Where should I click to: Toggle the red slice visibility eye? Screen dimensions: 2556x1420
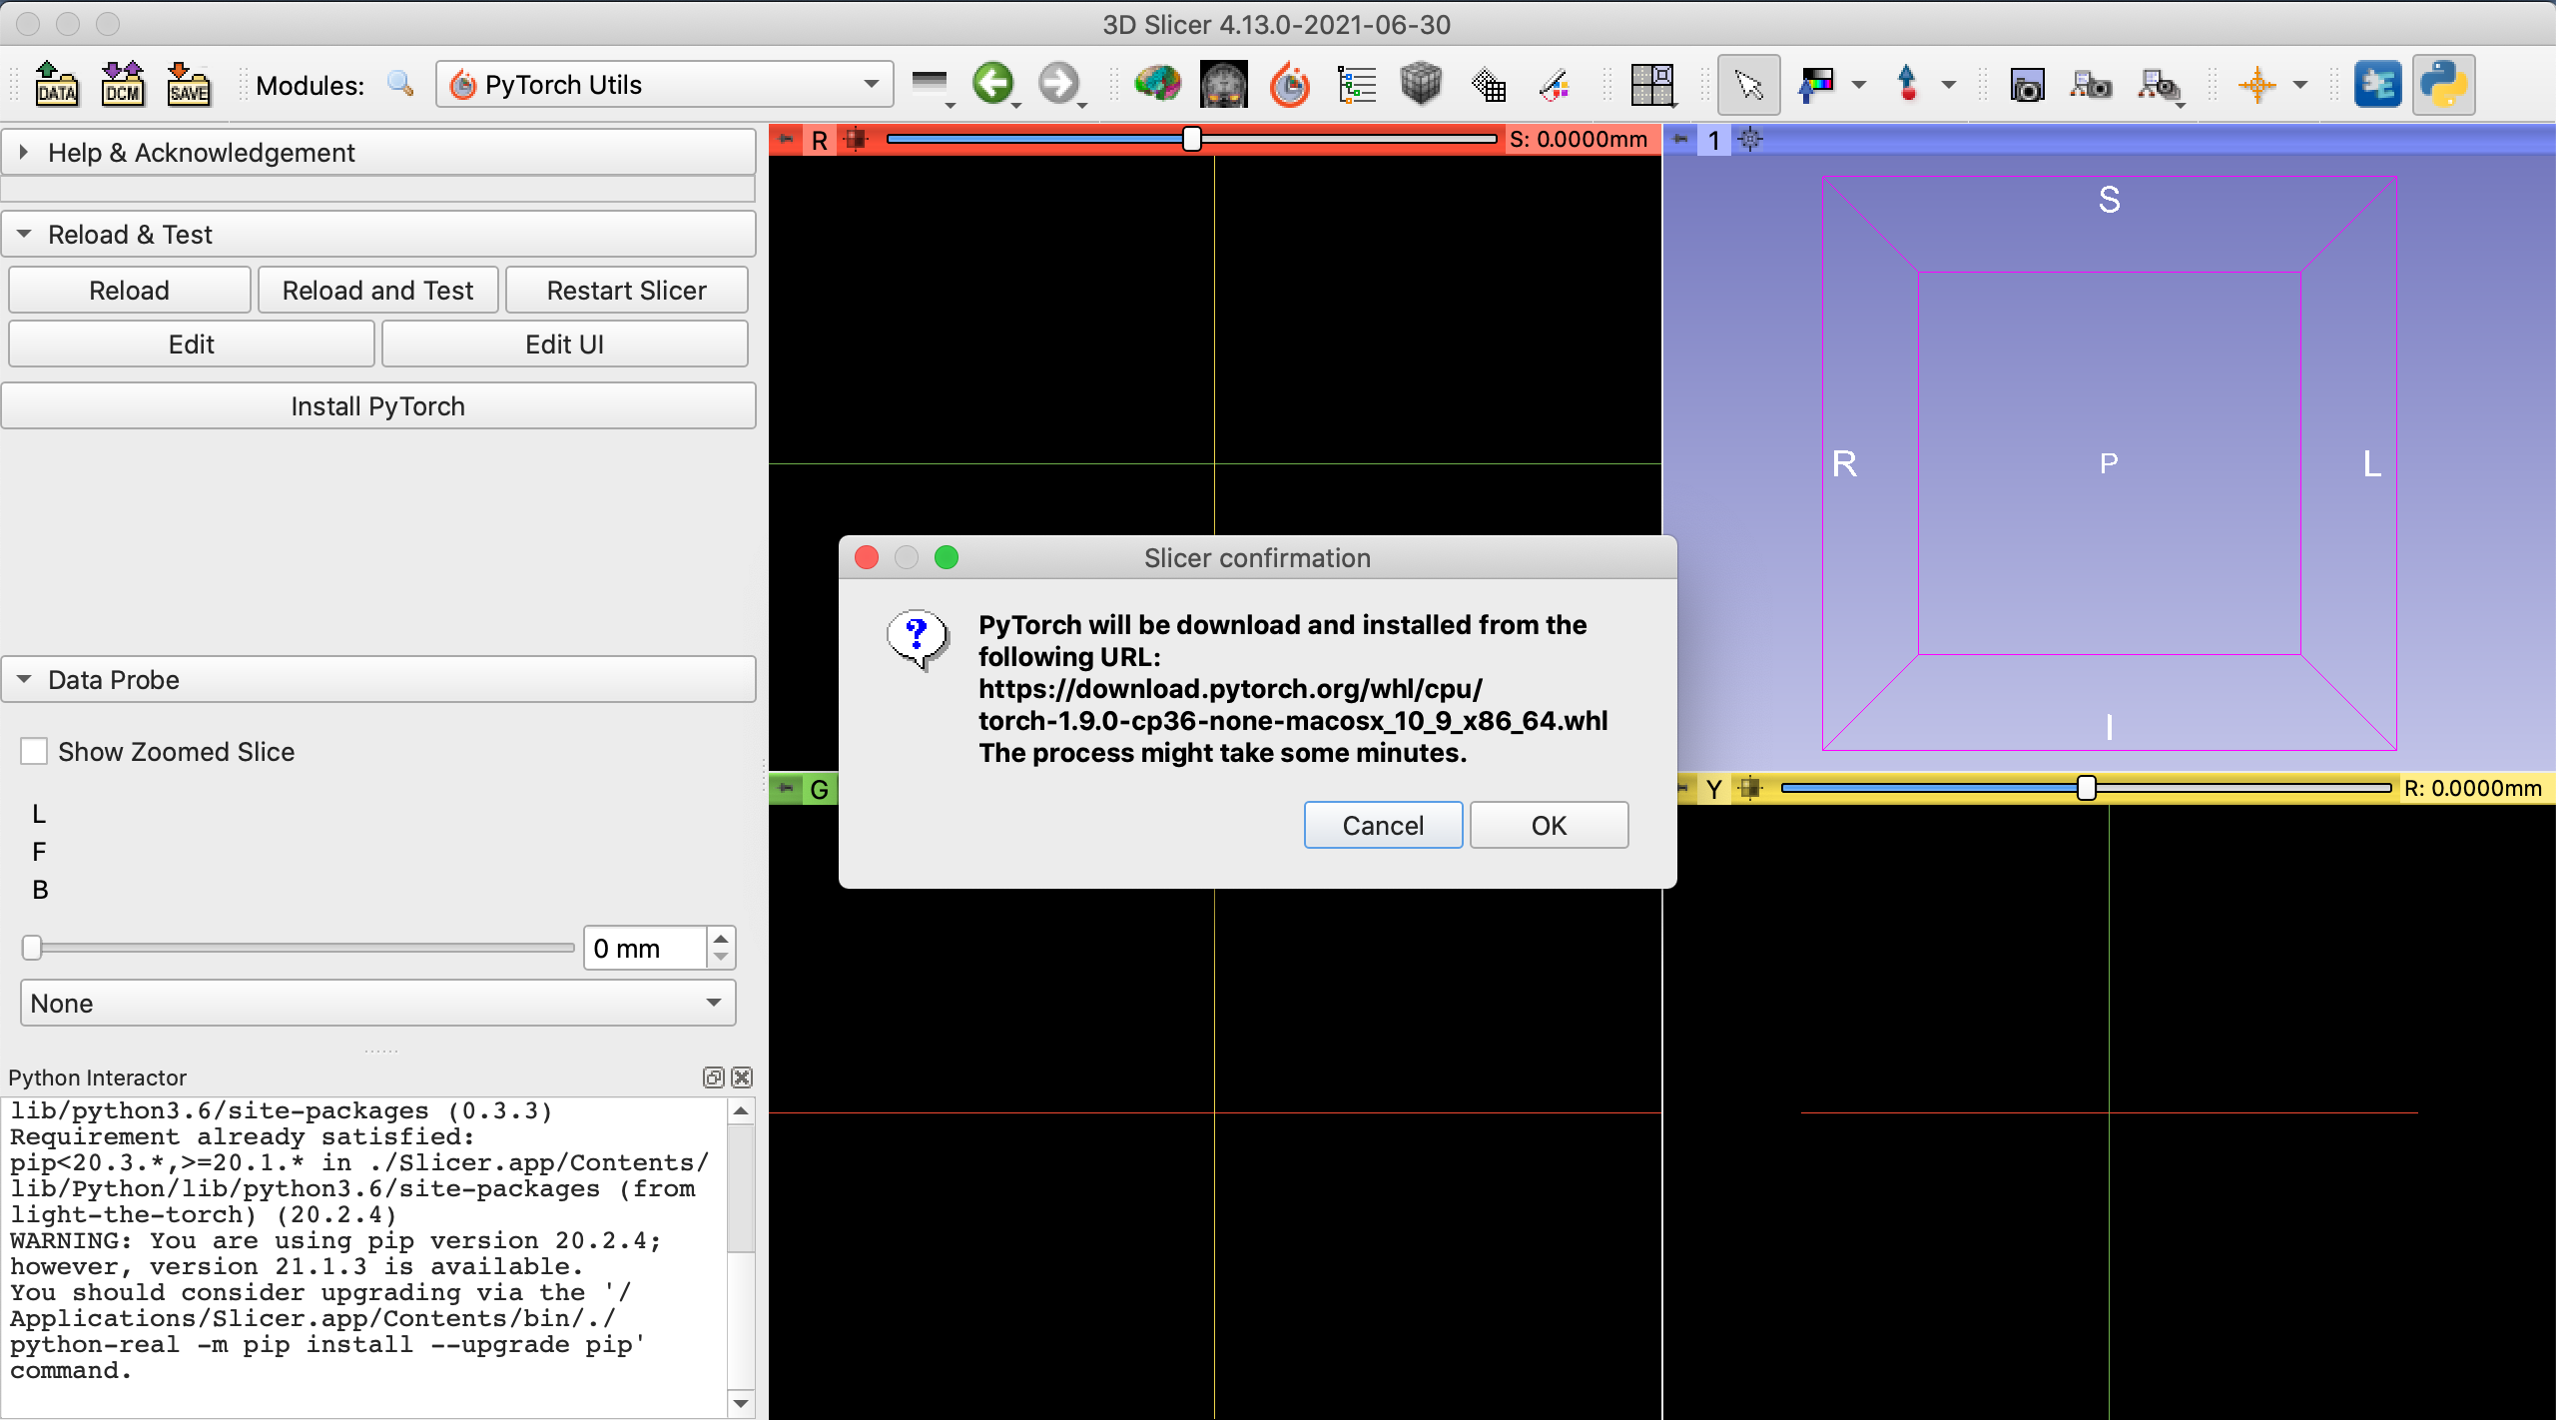856,139
